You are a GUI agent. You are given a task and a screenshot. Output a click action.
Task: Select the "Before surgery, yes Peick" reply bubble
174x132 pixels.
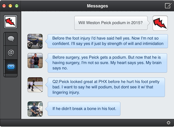[107, 63]
